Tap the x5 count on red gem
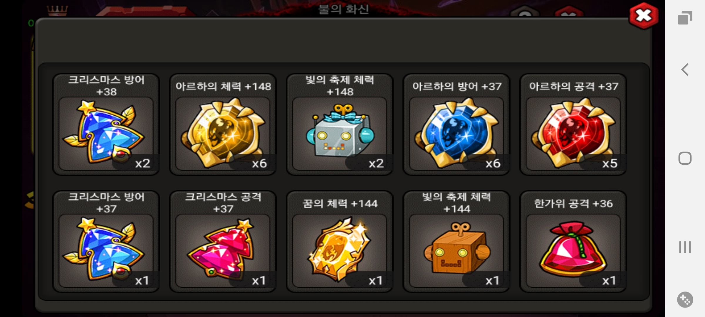This screenshot has height=317, width=705. 610,163
